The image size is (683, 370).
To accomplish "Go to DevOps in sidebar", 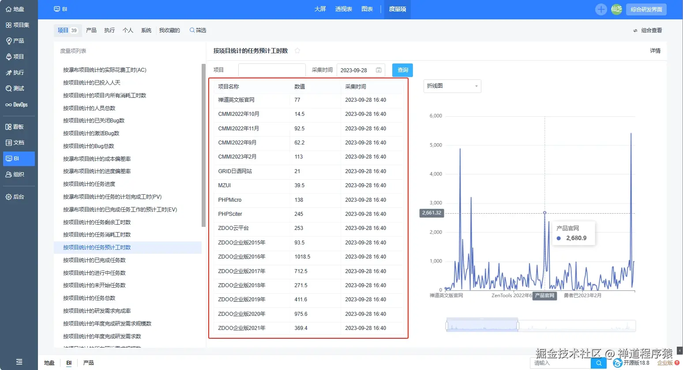I will [x=16, y=104].
